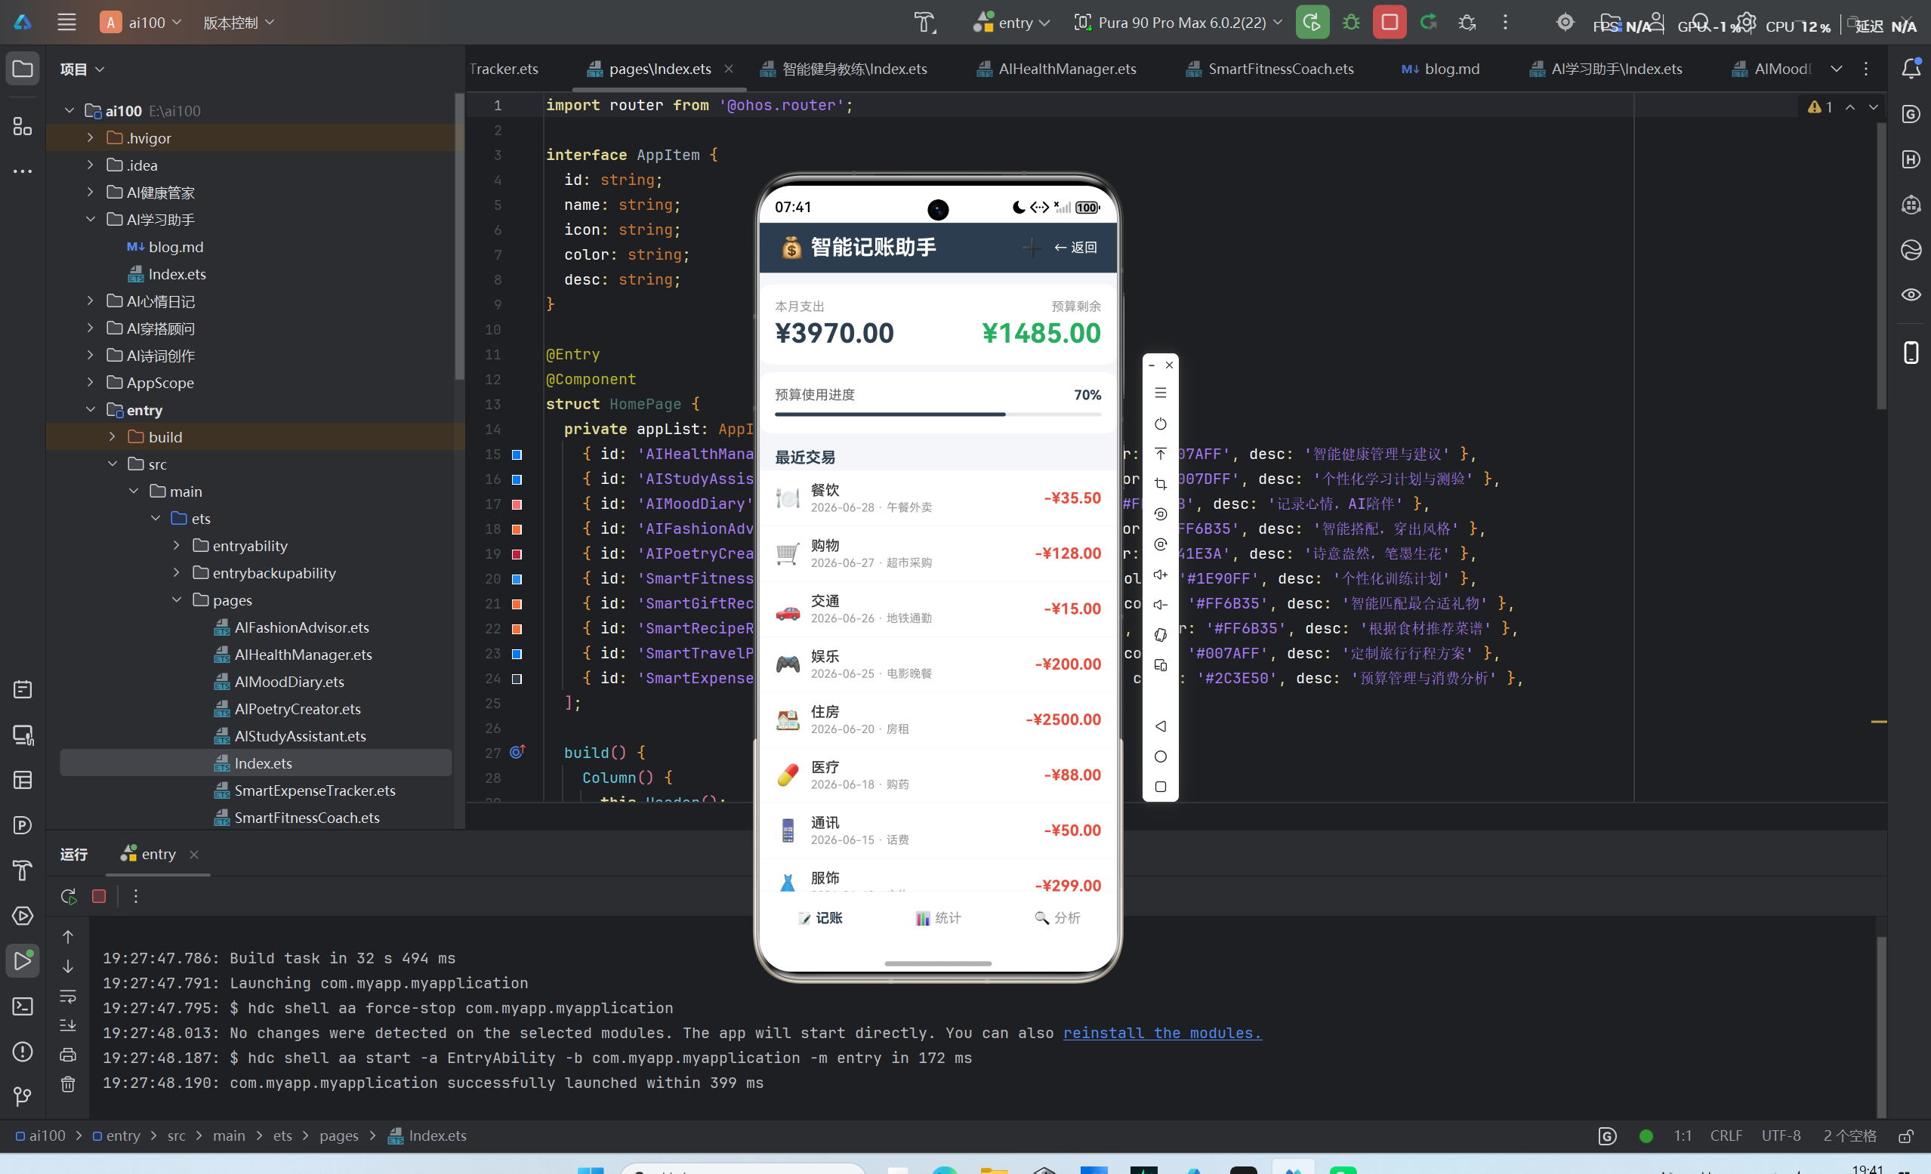Clear console output with trash icon
Screen dimensions: 1931x1174
(x=68, y=1084)
